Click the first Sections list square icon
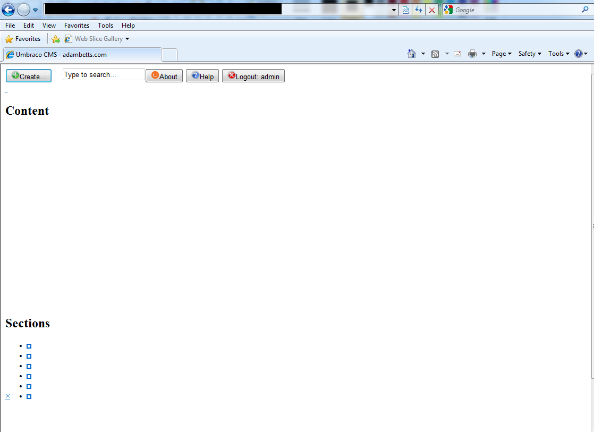 [29, 346]
